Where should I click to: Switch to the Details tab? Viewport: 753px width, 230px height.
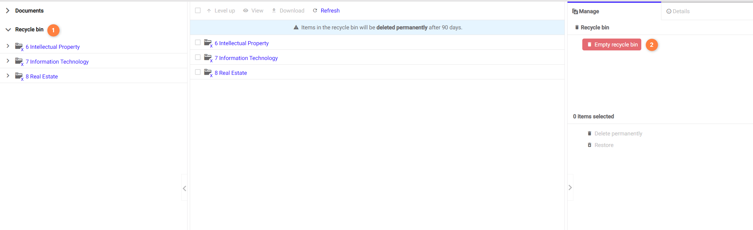coord(678,11)
